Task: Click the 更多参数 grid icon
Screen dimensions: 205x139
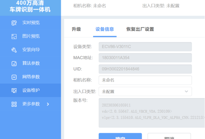Action: (x=14, y=104)
